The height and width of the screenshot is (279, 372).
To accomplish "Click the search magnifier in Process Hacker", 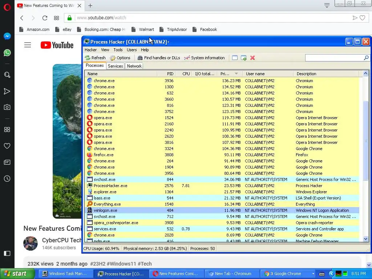I will tap(366, 58).
